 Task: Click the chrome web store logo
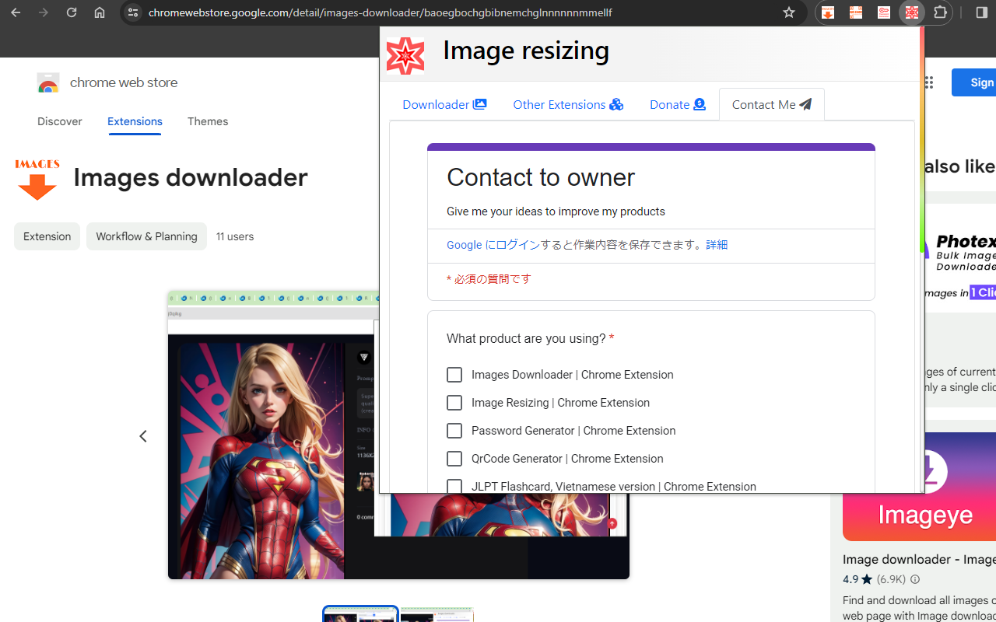[x=48, y=83]
